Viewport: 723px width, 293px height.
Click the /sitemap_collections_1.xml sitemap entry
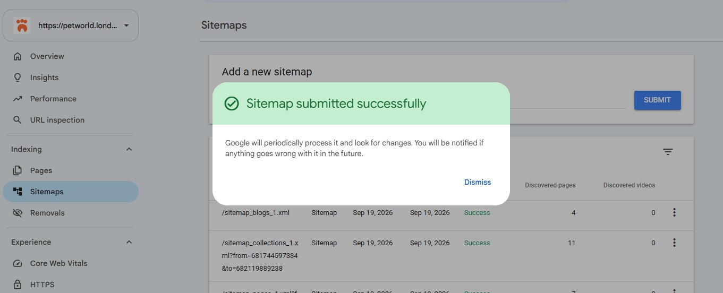pyautogui.click(x=260, y=256)
